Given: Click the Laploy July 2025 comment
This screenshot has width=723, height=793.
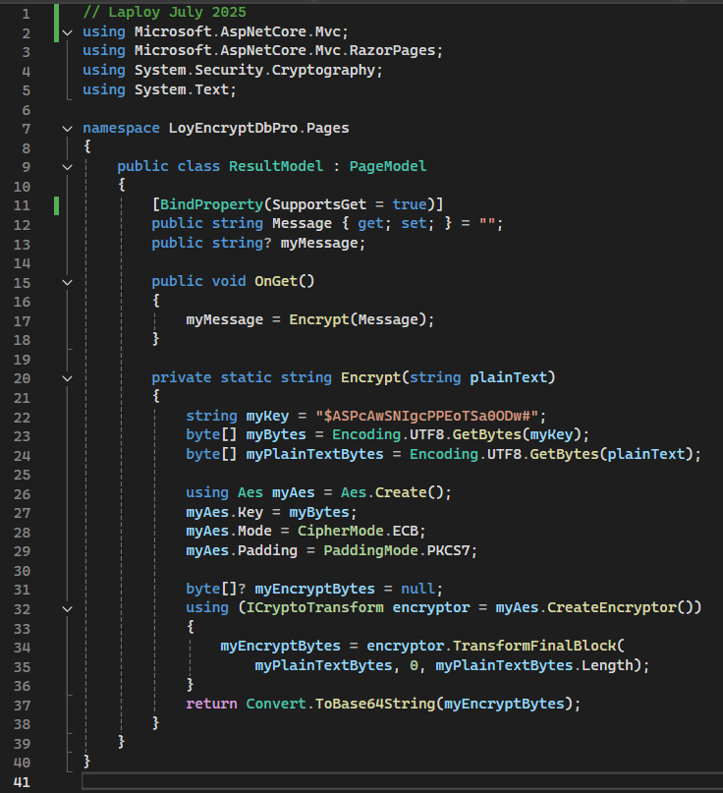Looking at the screenshot, I should (164, 12).
